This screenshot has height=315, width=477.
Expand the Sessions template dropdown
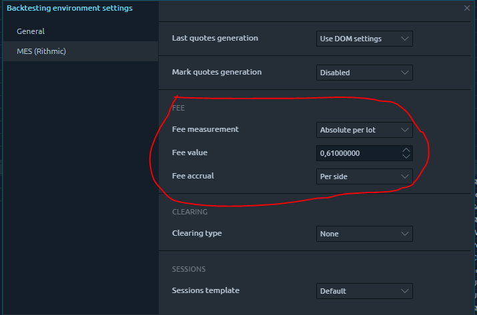pos(364,291)
